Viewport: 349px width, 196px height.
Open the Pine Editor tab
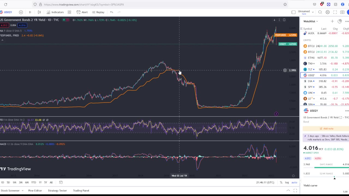tap(35, 191)
